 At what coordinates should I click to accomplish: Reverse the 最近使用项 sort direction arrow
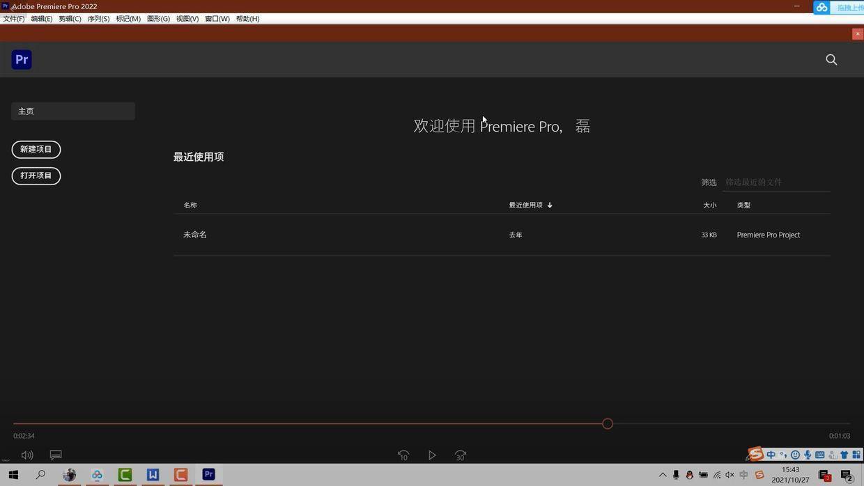pyautogui.click(x=550, y=205)
